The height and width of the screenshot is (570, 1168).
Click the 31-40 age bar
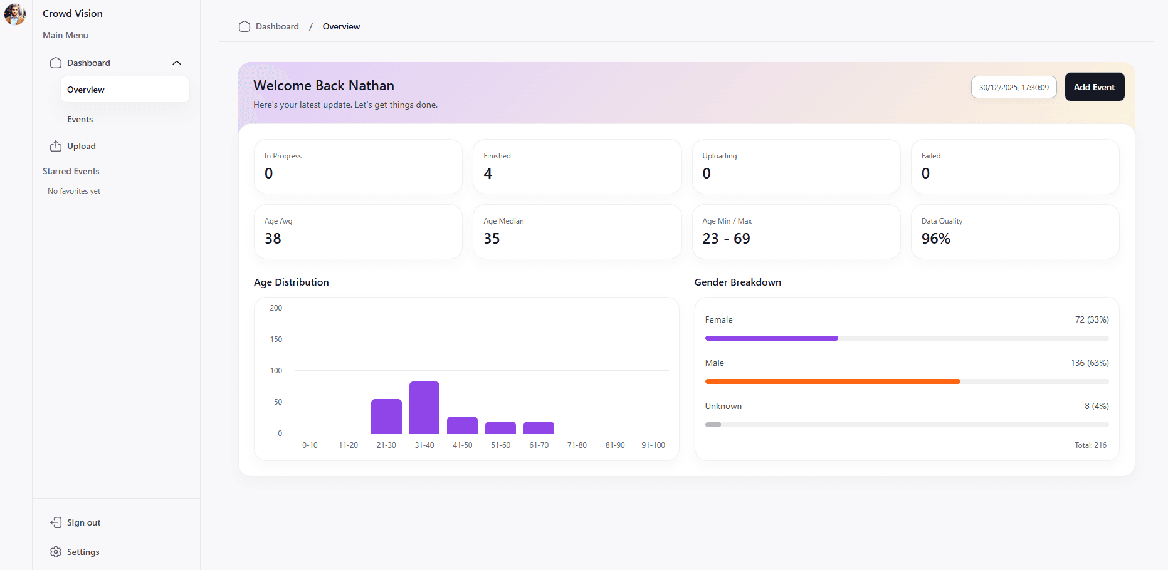[424, 408]
